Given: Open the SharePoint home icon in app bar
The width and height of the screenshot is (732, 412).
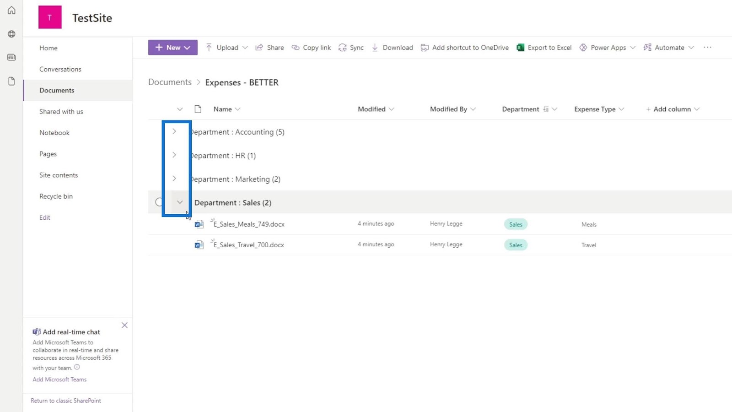Looking at the screenshot, I should pos(11,10).
